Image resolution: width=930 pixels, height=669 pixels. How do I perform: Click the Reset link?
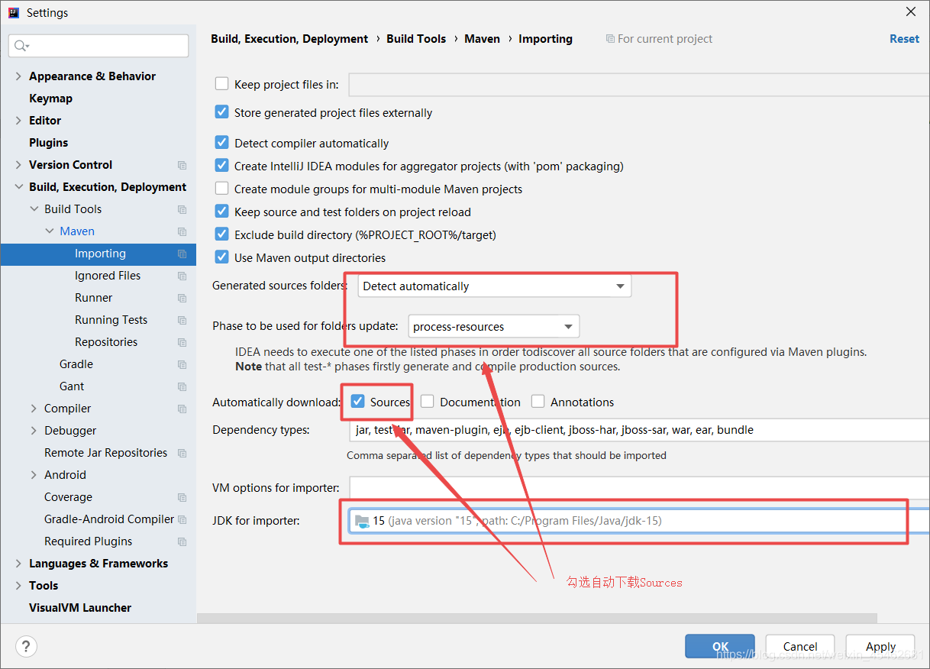904,39
